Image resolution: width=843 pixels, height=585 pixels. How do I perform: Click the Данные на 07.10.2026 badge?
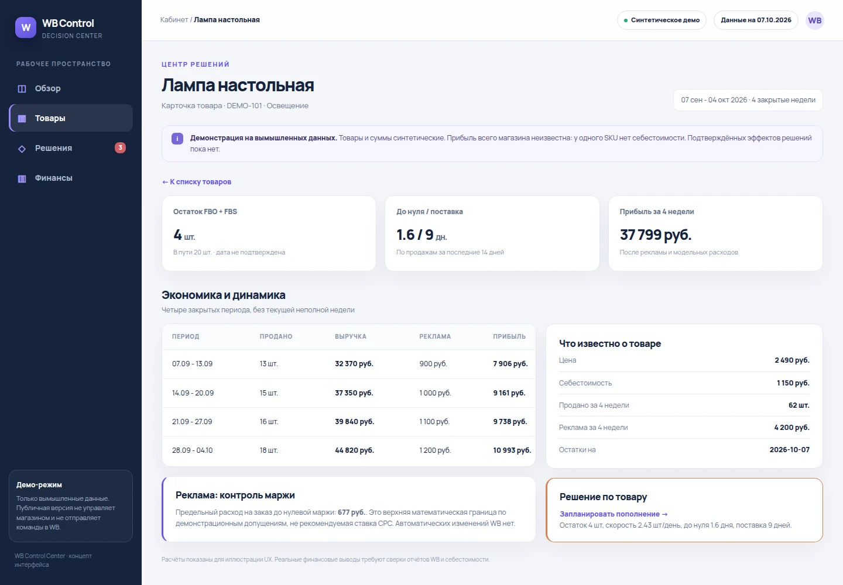click(x=756, y=20)
